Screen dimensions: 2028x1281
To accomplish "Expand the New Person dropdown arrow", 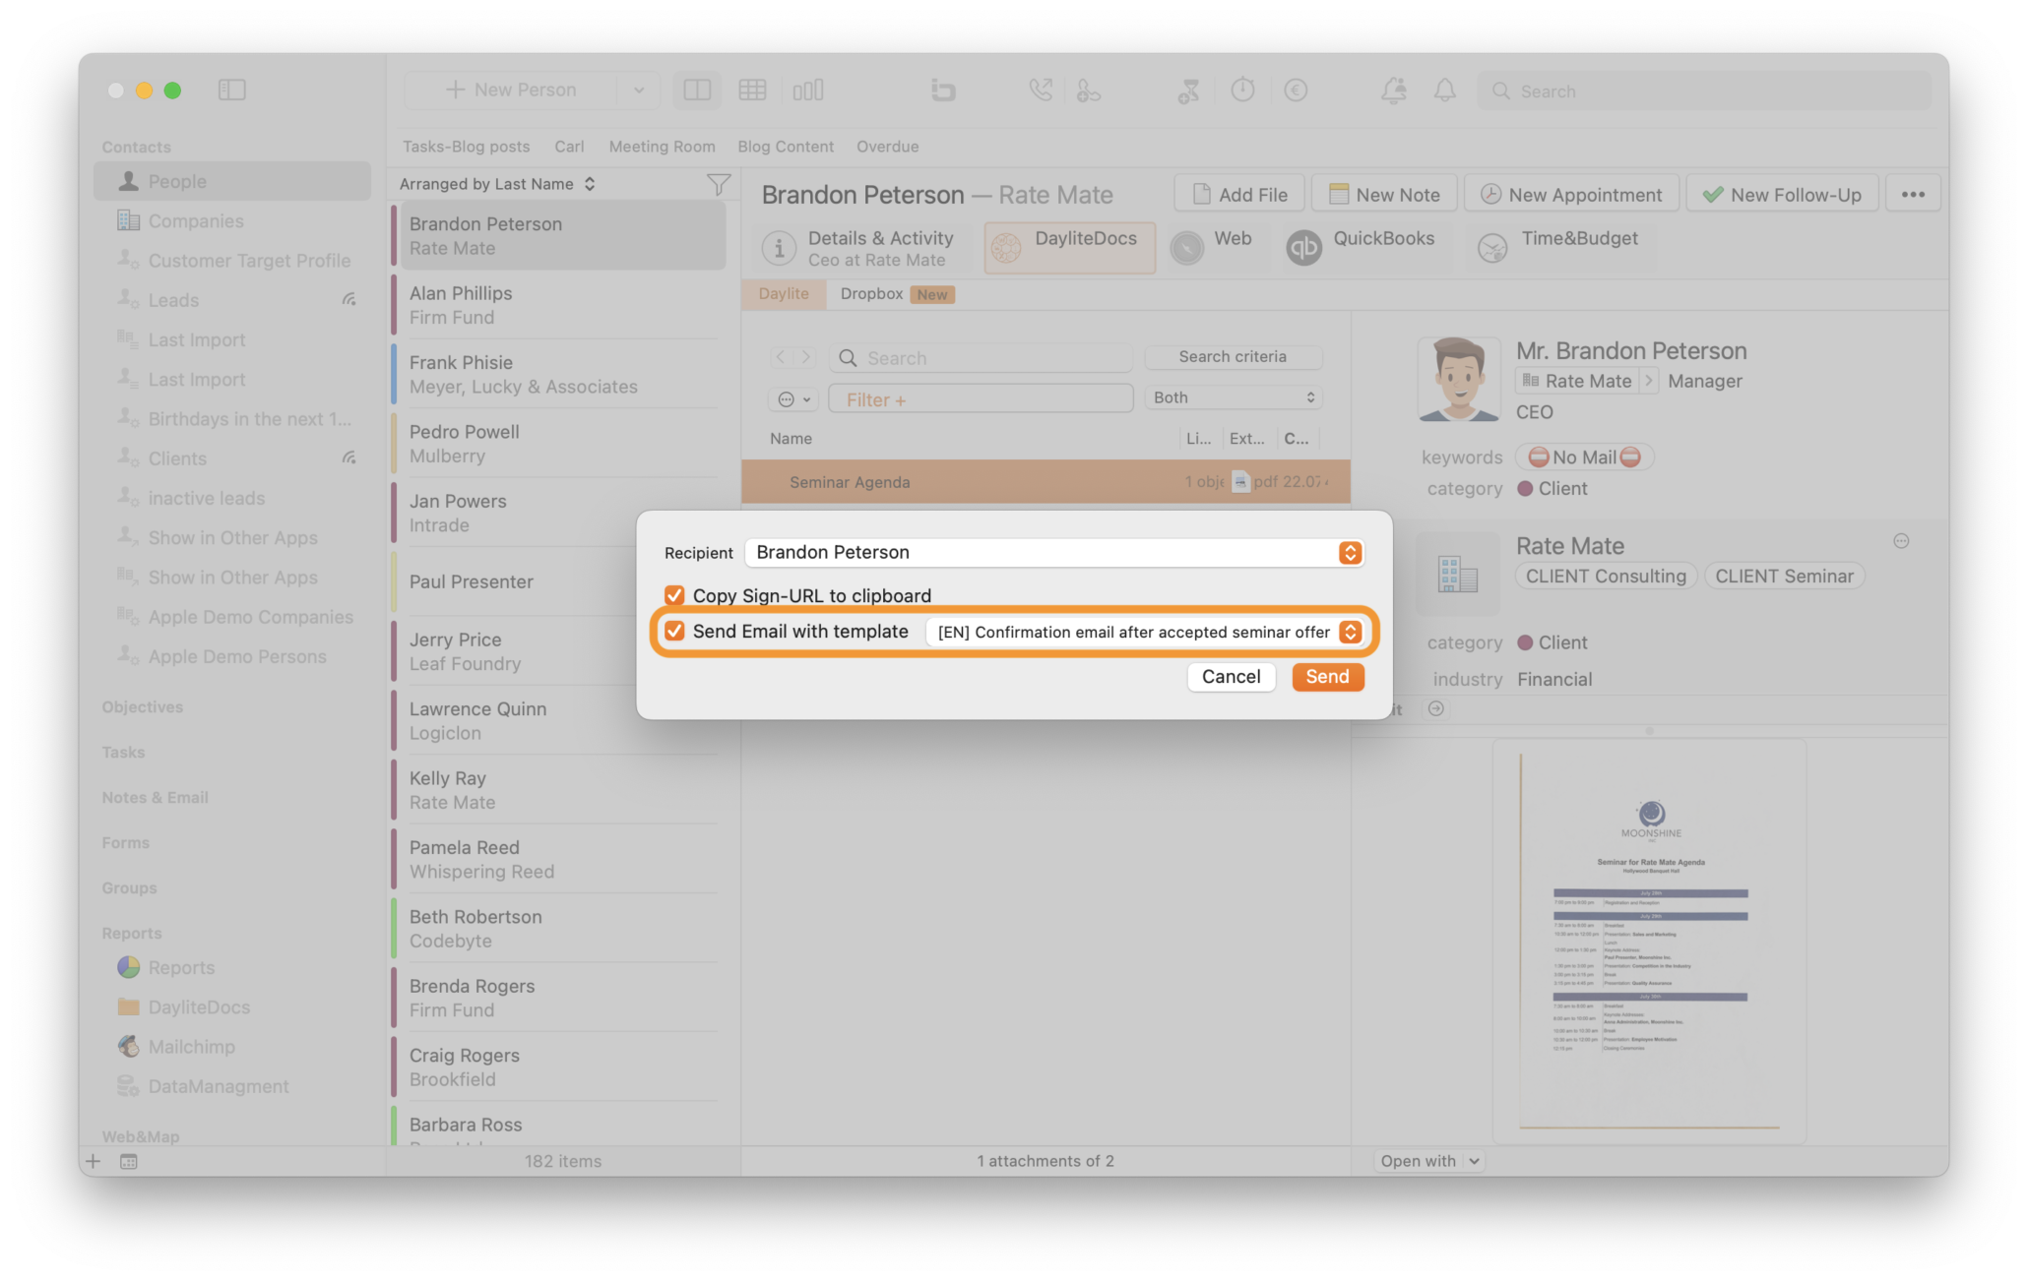I will 639,91.
